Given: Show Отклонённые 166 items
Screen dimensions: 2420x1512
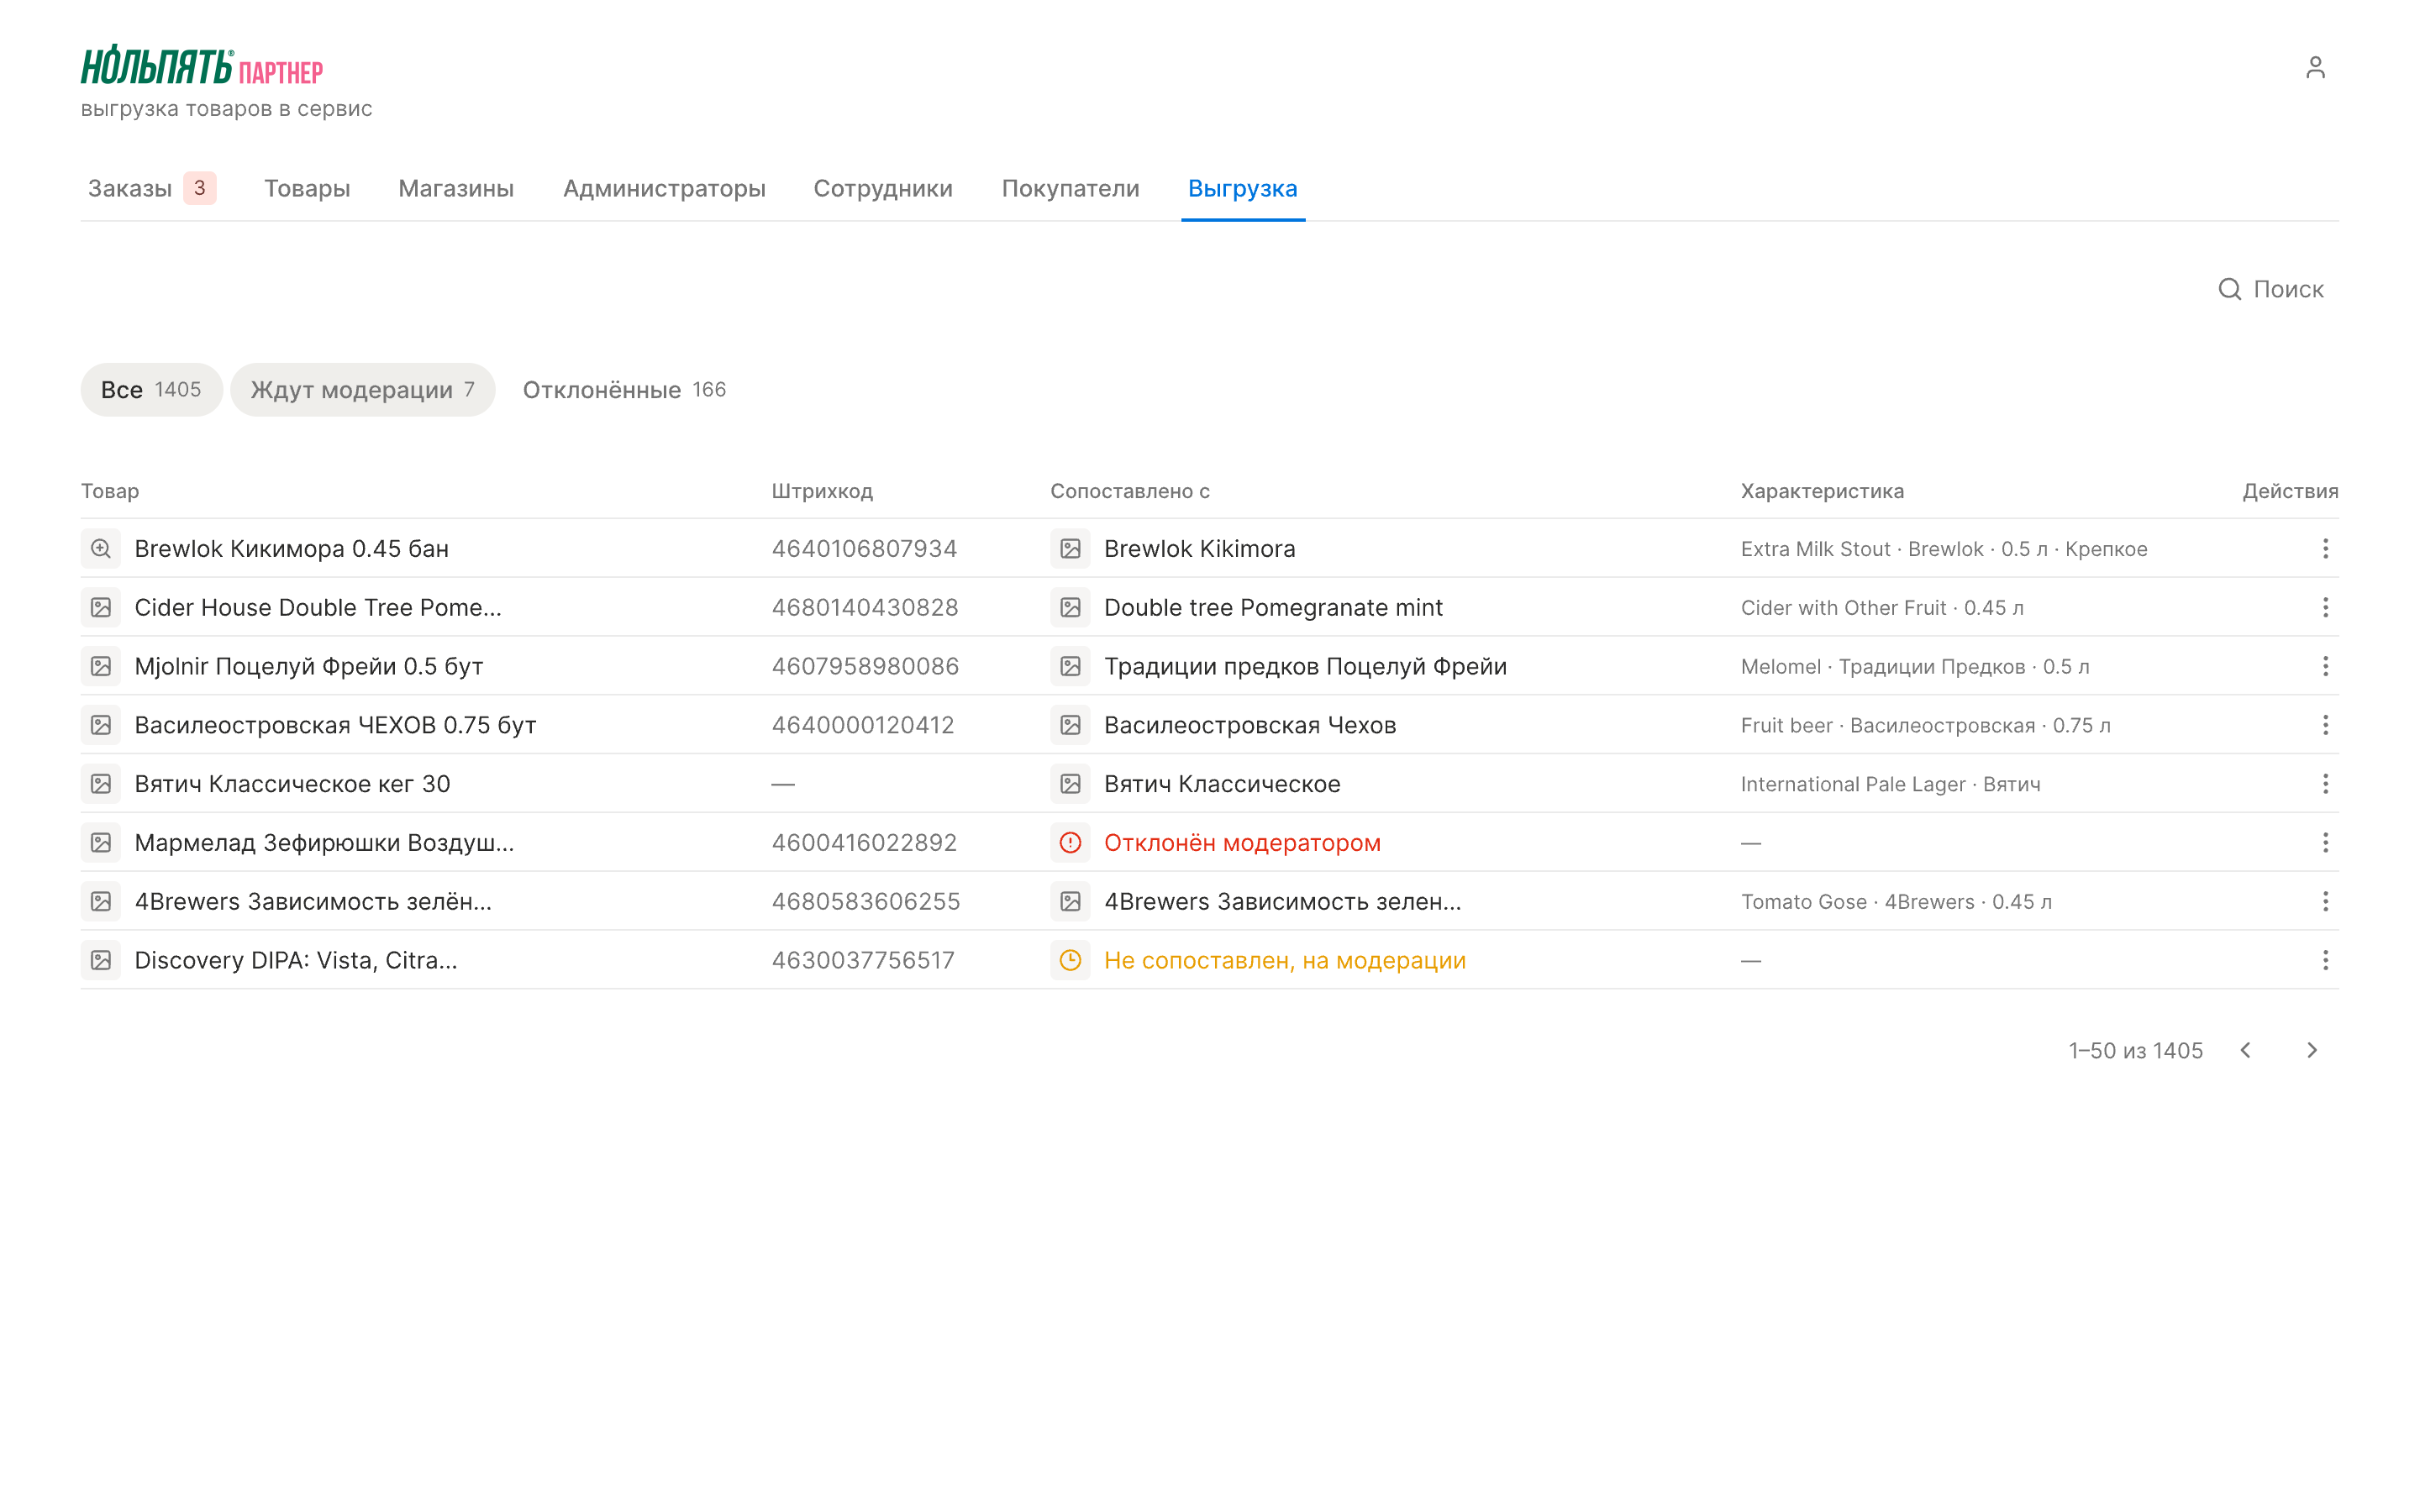Looking at the screenshot, I should 624,390.
